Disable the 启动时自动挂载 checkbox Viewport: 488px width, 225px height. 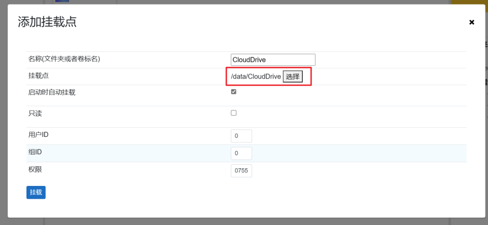(x=234, y=92)
